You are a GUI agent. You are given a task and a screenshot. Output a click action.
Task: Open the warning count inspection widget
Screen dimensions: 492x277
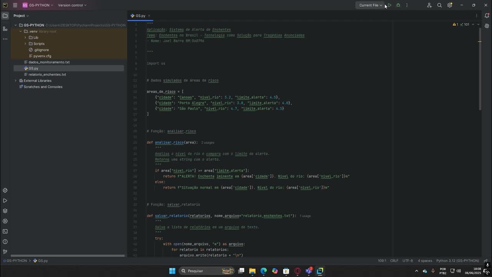click(x=455, y=24)
